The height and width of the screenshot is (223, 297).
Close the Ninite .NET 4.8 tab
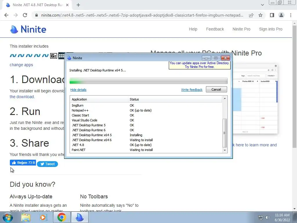click(x=67, y=5)
